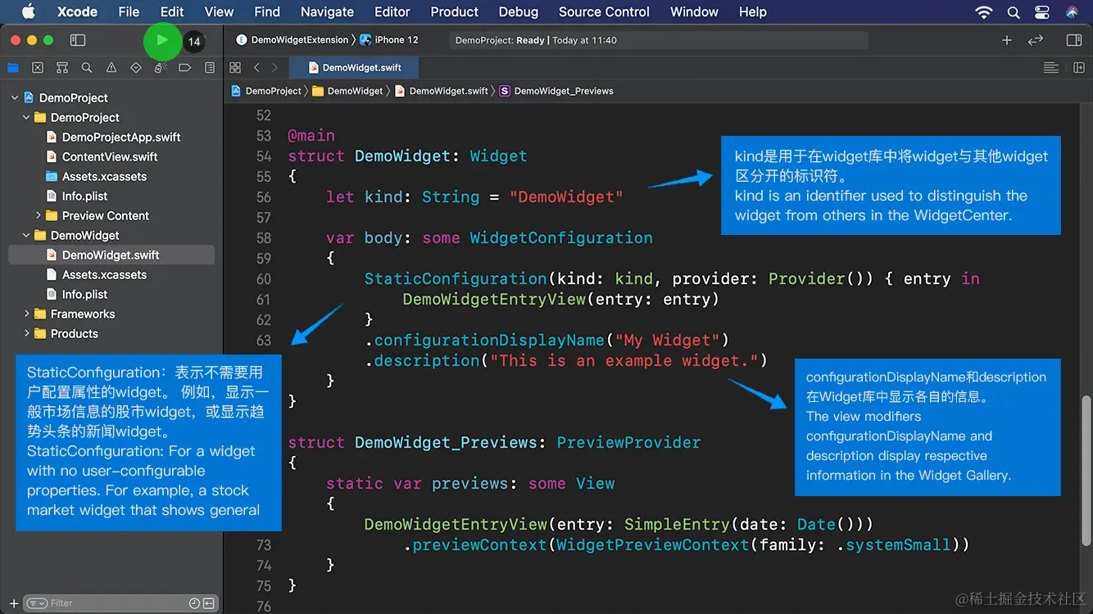Open the Issue navigator tab
The height and width of the screenshot is (614, 1093).
(x=111, y=68)
